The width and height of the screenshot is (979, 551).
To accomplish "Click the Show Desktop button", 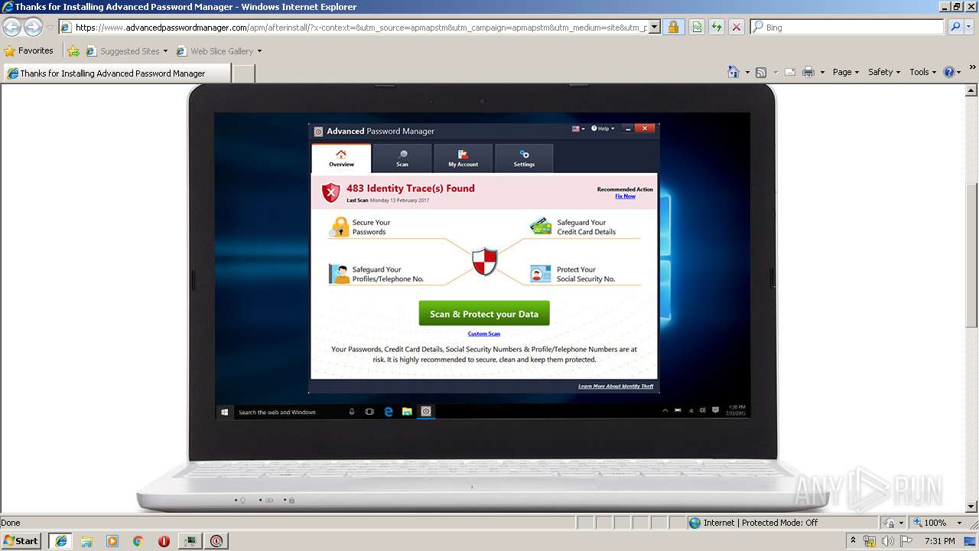I will pyautogui.click(x=971, y=541).
